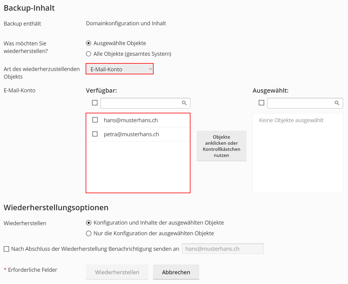
Task: Tick the checkbox for petra@musterhans.ch
Action: pyautogui.click(x=95, y=134)
